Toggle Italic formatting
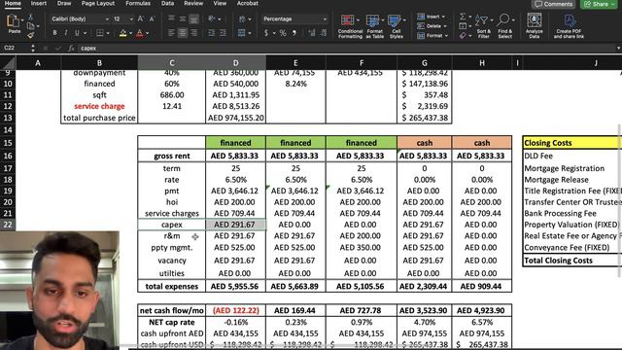This screenshot has height=350, width=622. click(66, 33)
